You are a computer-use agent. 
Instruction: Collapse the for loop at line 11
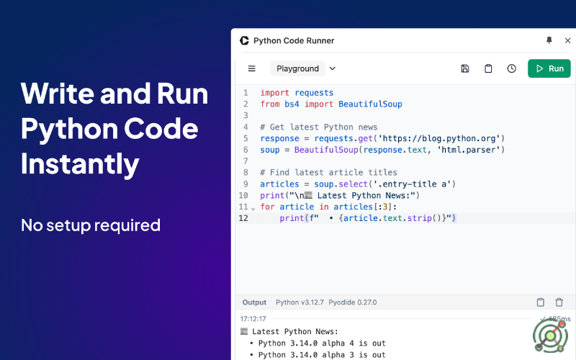point(253,207)
